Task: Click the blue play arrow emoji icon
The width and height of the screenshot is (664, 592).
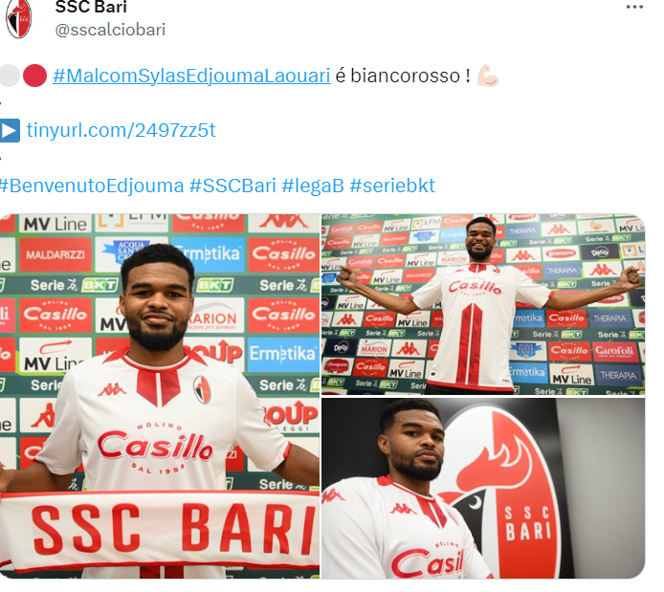Action: click(x=10, y=130)
